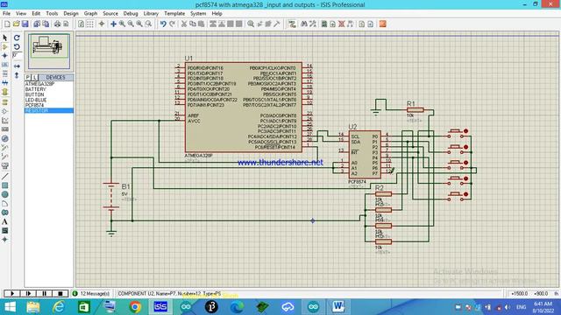This screenshot has width=561, height=315.
Task: Toggle the wire autorouter icon
Action: (x=292, y=24)
